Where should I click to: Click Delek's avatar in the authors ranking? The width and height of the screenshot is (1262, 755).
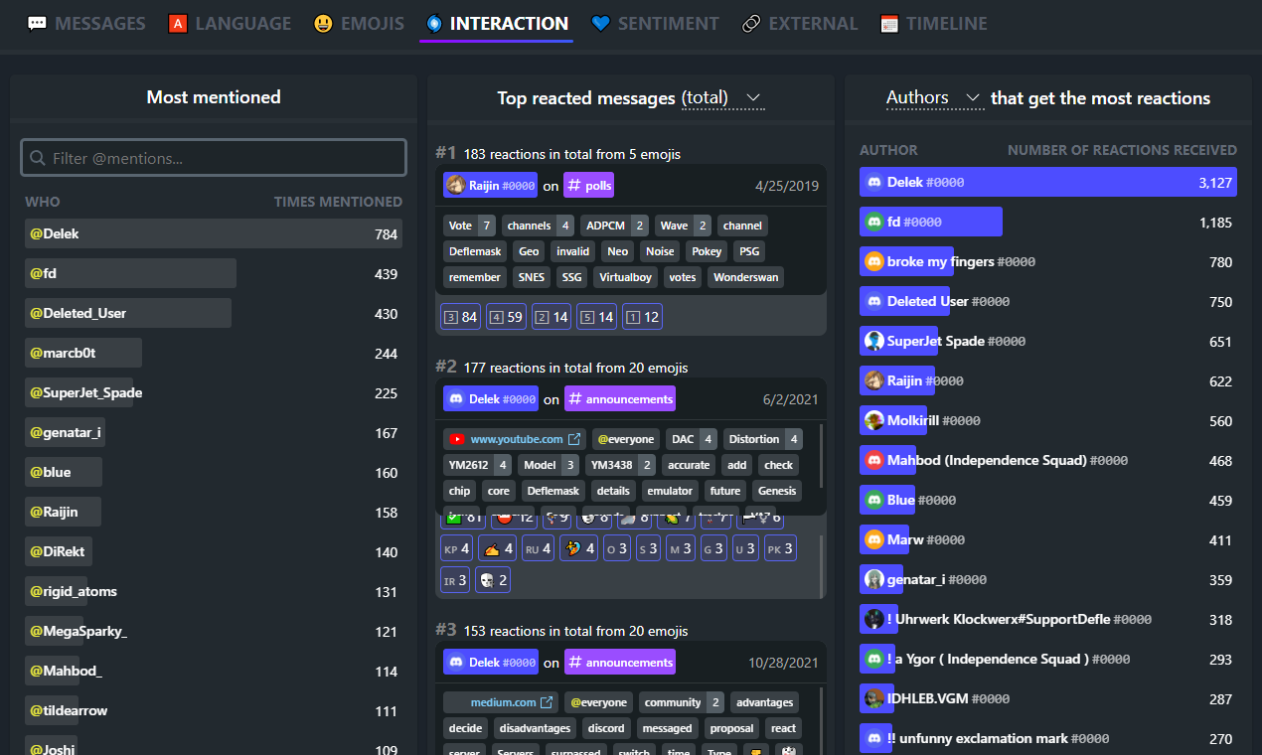[x=876, y=182]
